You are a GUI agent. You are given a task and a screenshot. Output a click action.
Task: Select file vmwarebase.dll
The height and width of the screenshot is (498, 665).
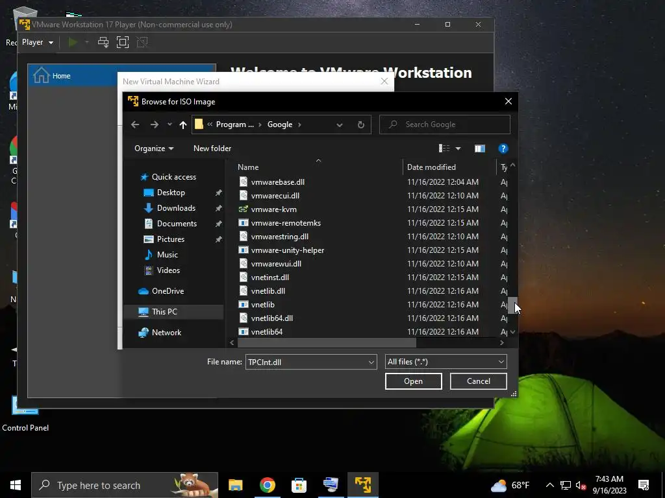coord(278,182)
